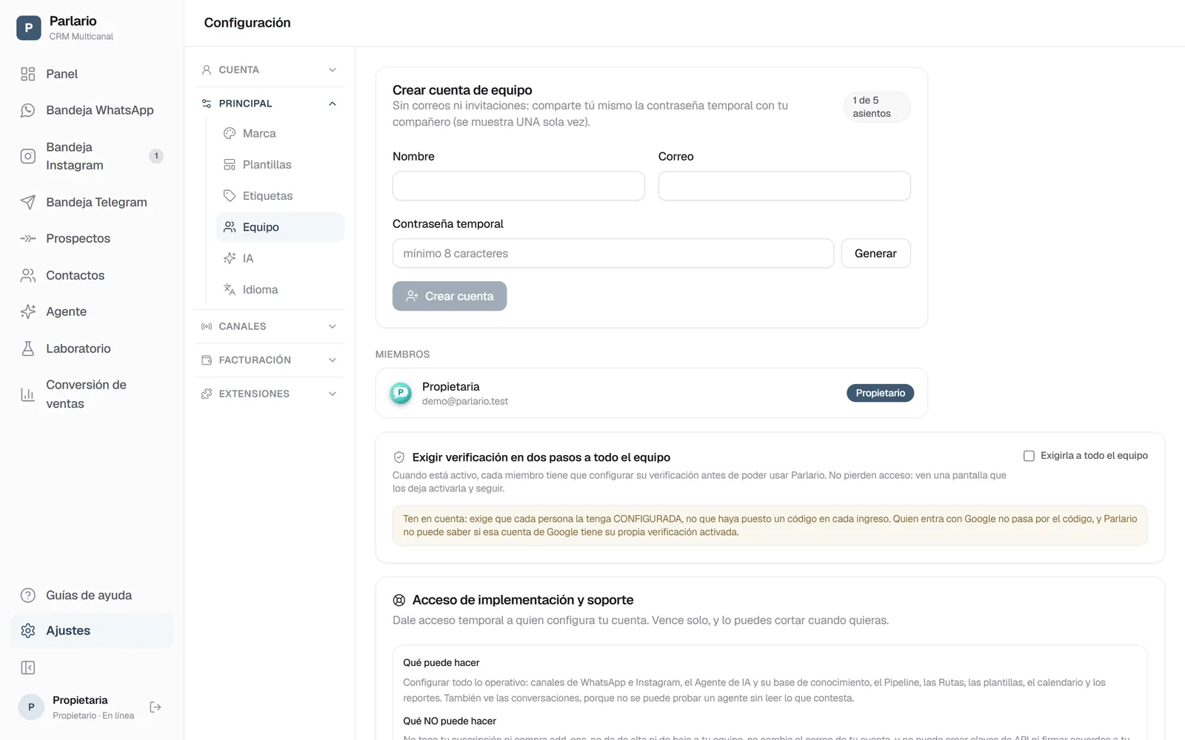Click the Generar password button

(875, 253)
